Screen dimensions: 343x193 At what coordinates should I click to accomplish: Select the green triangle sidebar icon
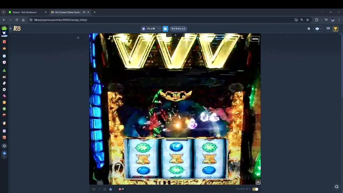[x=4, y=70]
